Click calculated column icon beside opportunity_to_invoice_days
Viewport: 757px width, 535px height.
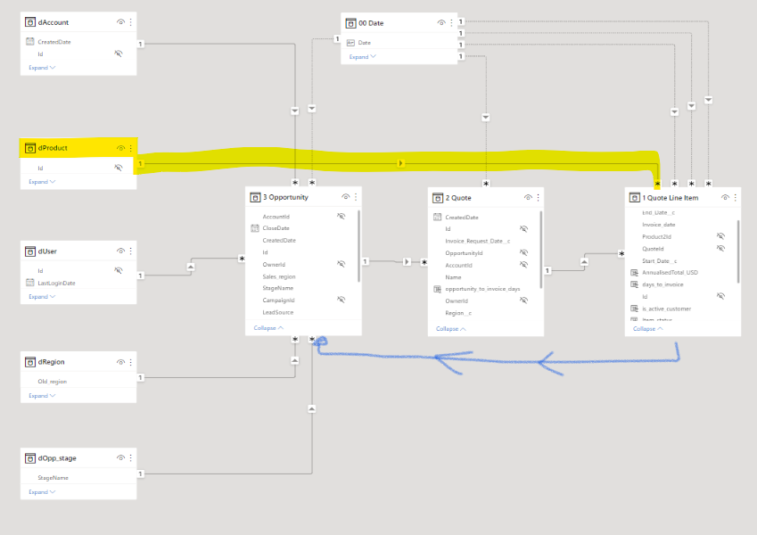tap(438, 289)
